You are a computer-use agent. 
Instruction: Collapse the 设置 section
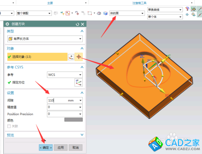coord(82,93)
